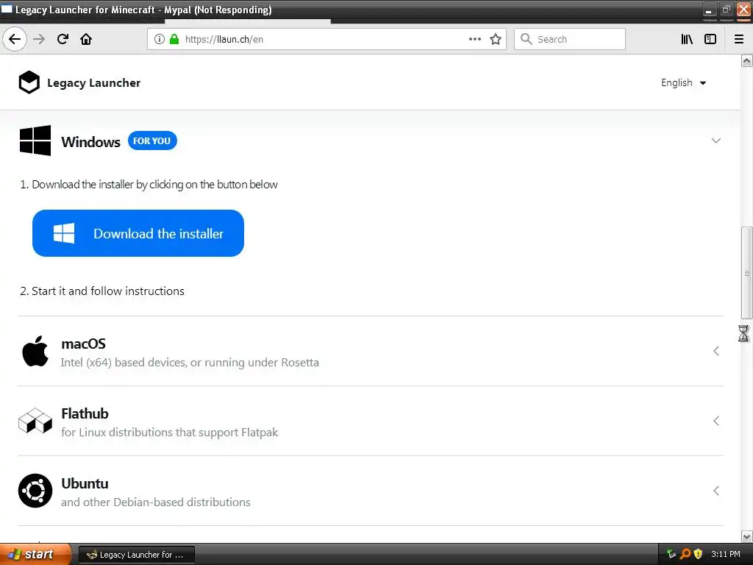753x565 pixels.
Task: Click the orange magnifier tray icon
Action: (685, 554)
